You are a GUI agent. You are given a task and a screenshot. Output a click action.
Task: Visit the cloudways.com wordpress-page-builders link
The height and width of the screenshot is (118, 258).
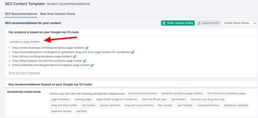[48, 48]
